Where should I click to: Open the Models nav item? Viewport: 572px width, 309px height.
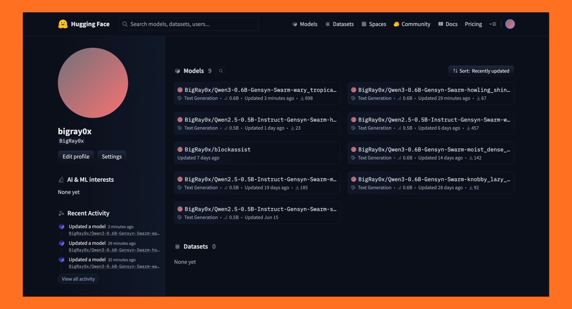coord(305,24)
